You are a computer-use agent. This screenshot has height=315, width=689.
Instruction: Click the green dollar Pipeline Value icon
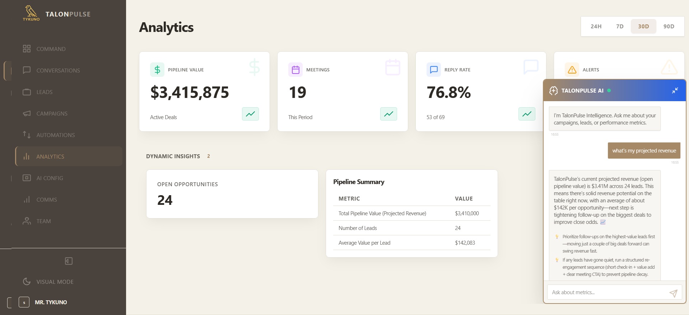point(157,70)
